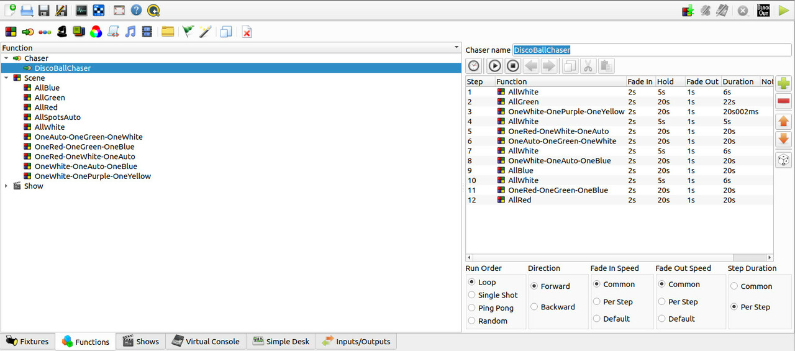Open the Function column header dropdown arrow
The width and height of the screenshot is (795, 351).
[457, 48]
